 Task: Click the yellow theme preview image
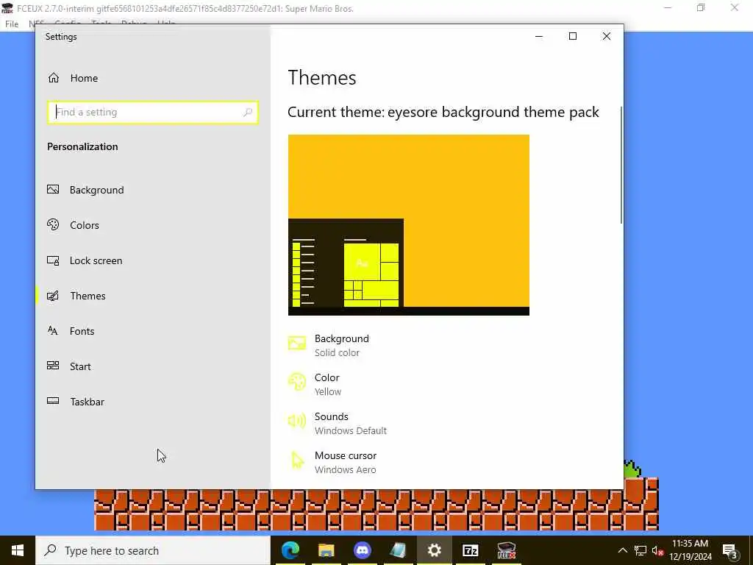tap(409, 225)
